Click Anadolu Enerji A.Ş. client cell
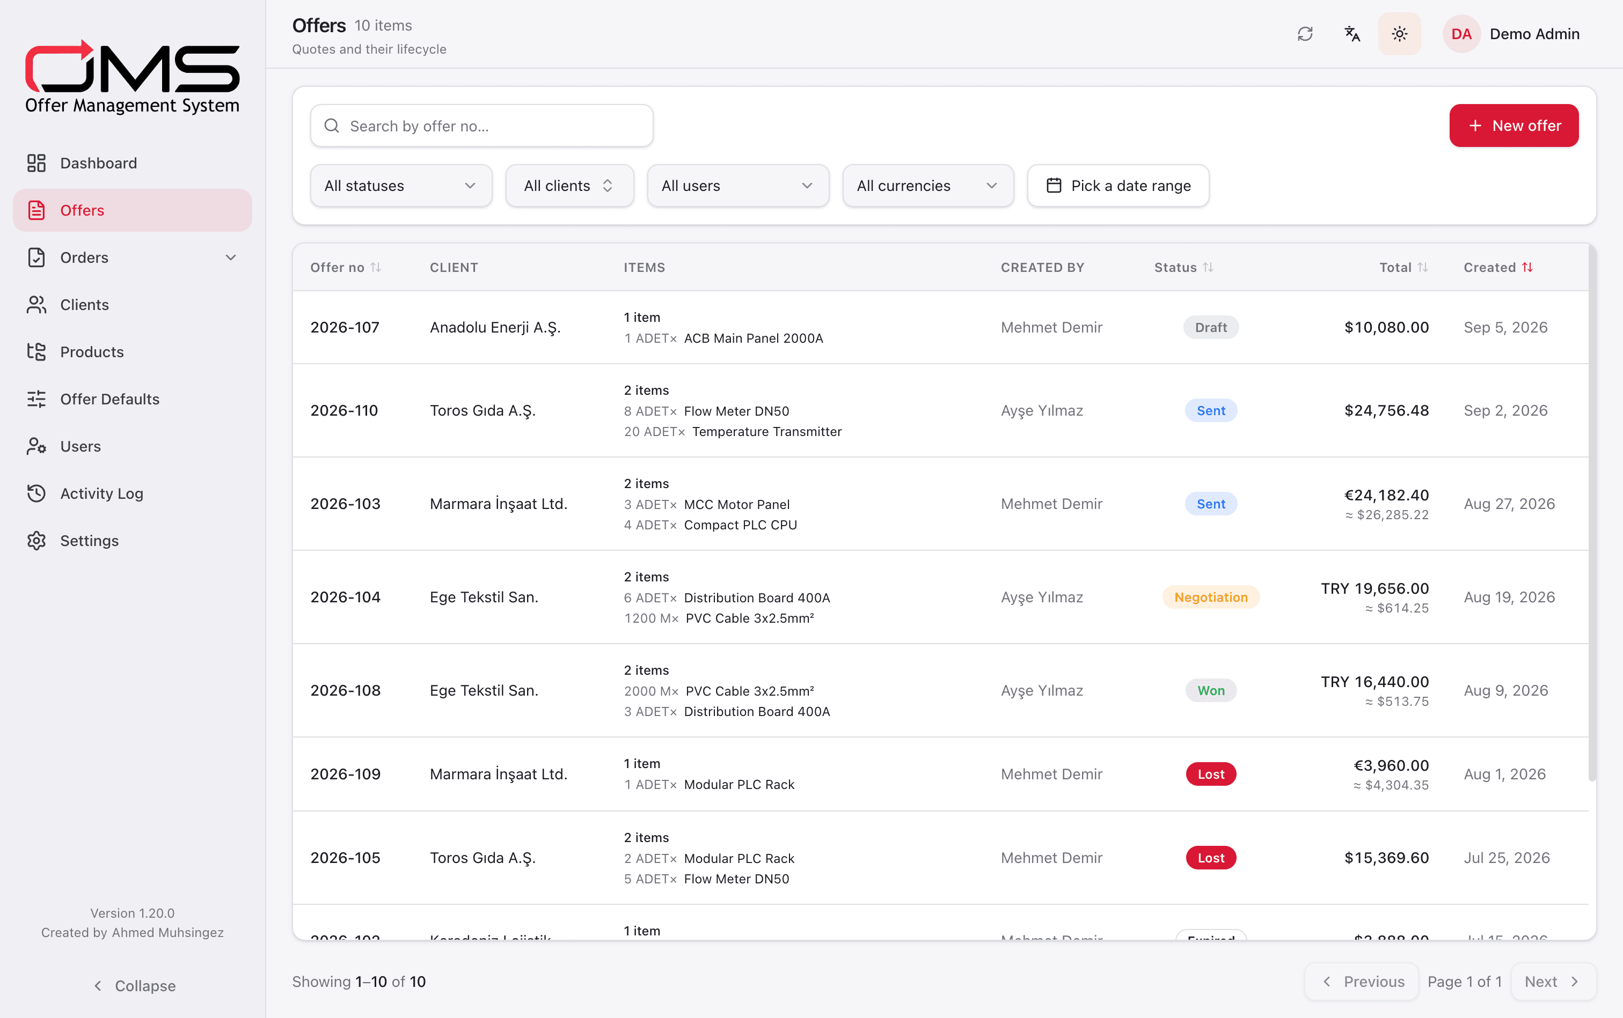The width and height of the screenshot is (1623, 1018). point(495,327)
